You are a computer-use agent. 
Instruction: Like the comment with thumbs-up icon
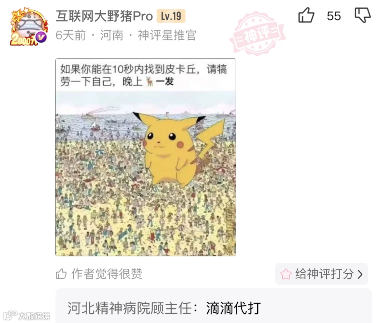coord(306,15)
